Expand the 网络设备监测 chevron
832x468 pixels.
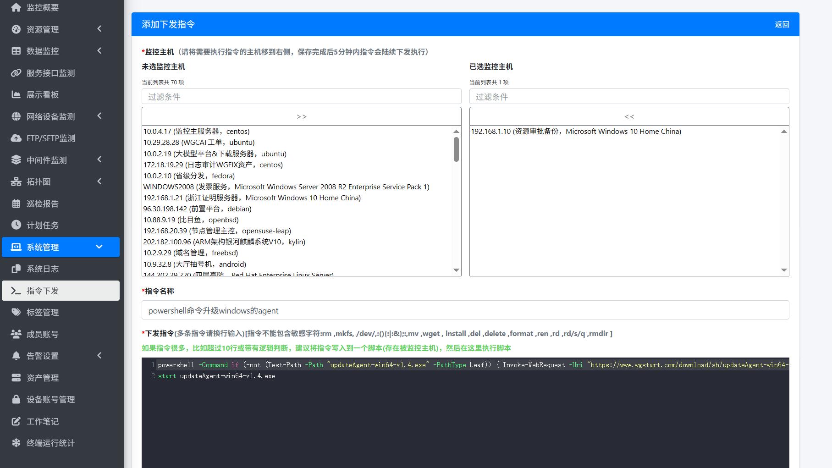pos(99,116)
